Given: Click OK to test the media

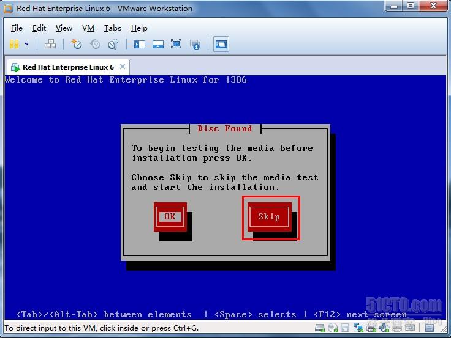Looking at the screenshot, I should pyautogui.click(x=170, y=216).
